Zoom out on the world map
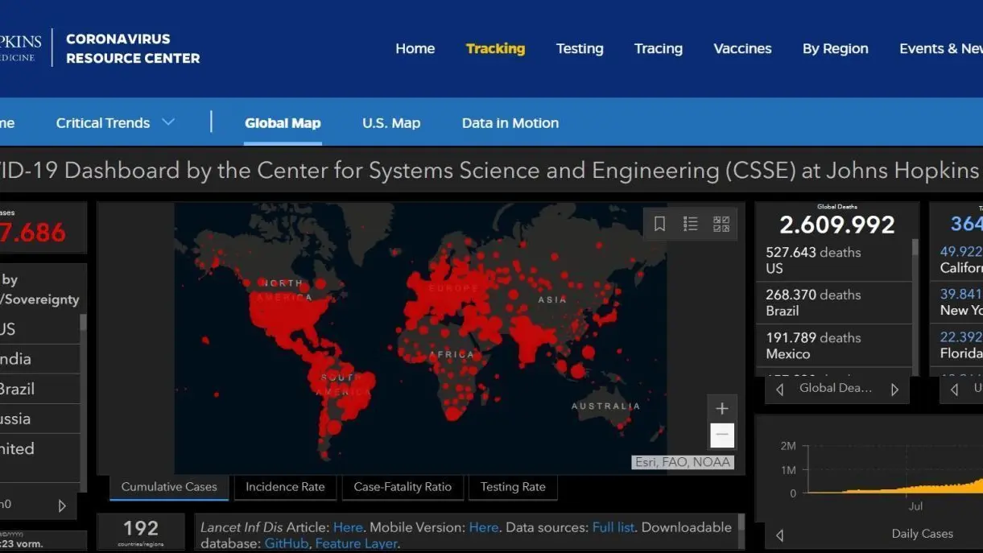Viewport: 983px width, 553px height. (722, 435)
